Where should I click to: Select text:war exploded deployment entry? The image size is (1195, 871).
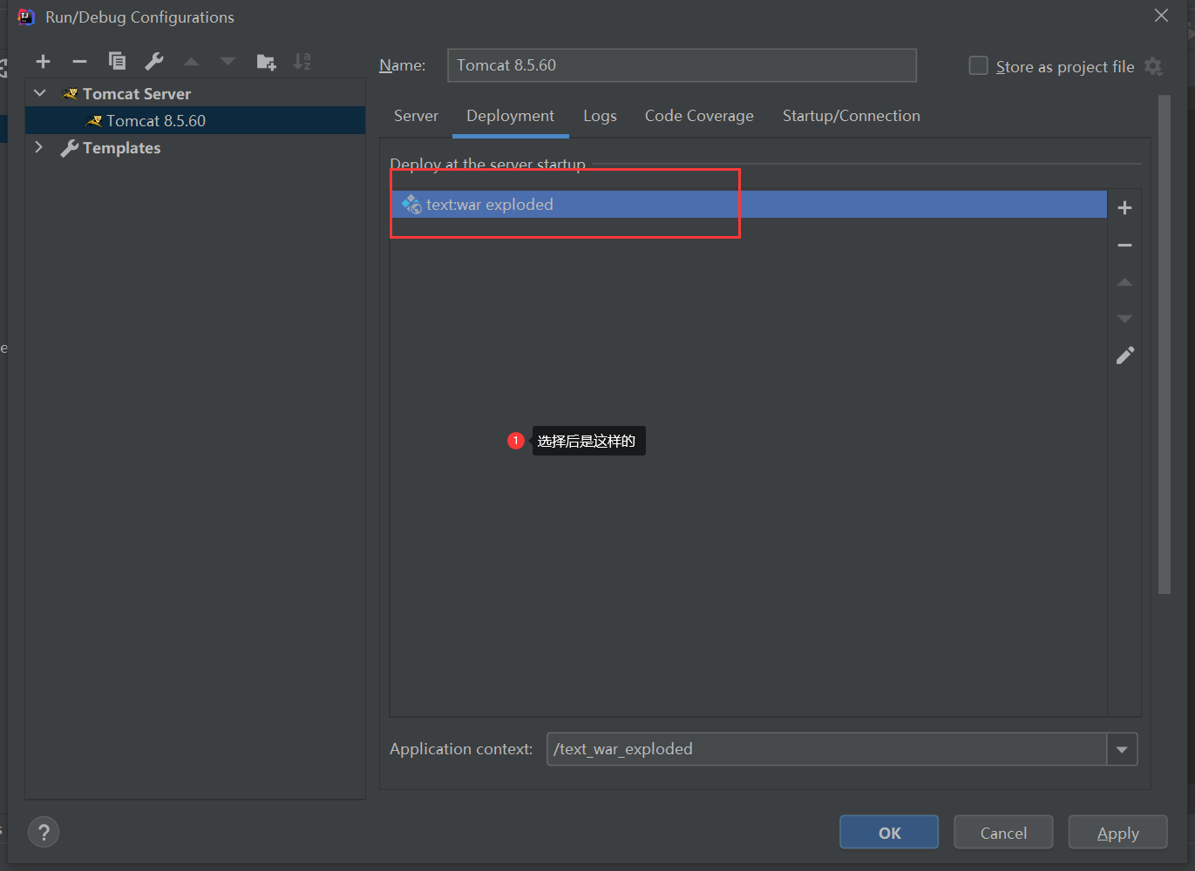(749, 205)
